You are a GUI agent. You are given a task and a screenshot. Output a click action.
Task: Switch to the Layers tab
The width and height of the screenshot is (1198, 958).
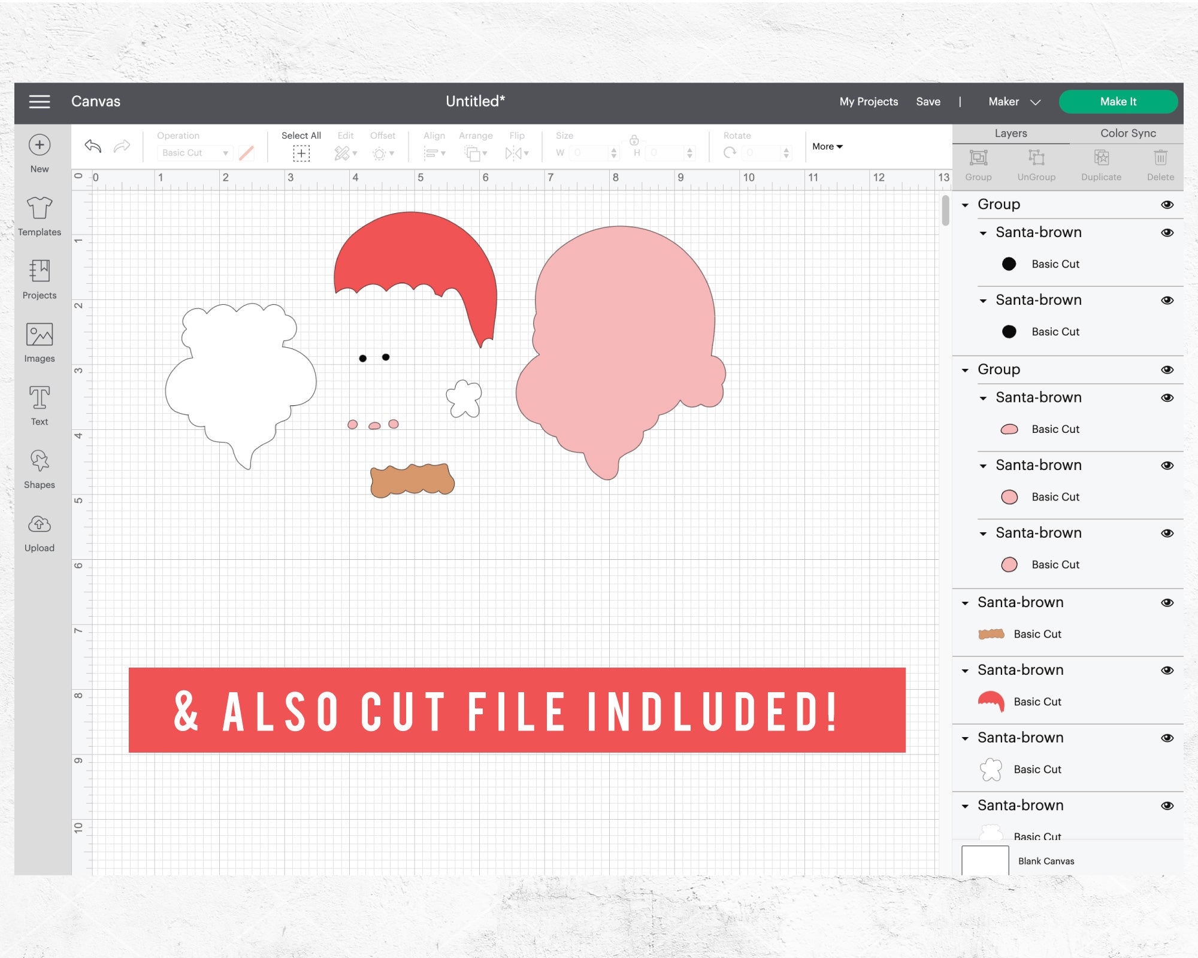1011,133
